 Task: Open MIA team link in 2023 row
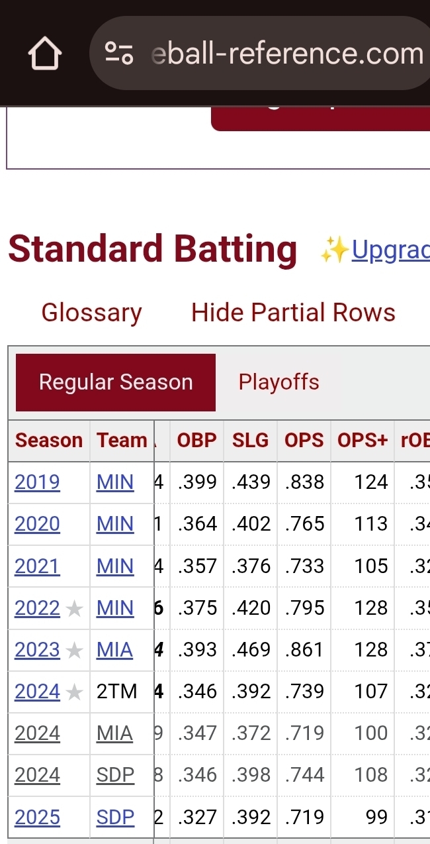pos(114,650)
